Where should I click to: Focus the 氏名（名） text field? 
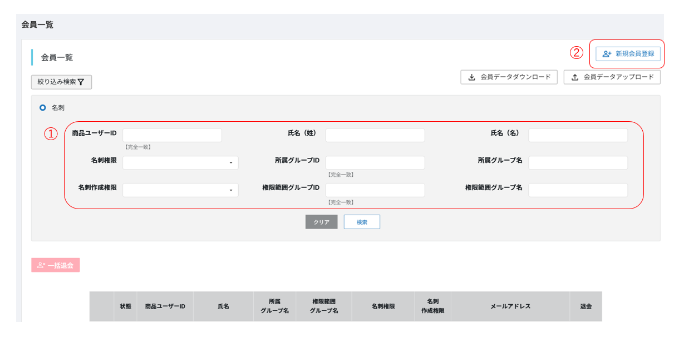coord(578,135)
